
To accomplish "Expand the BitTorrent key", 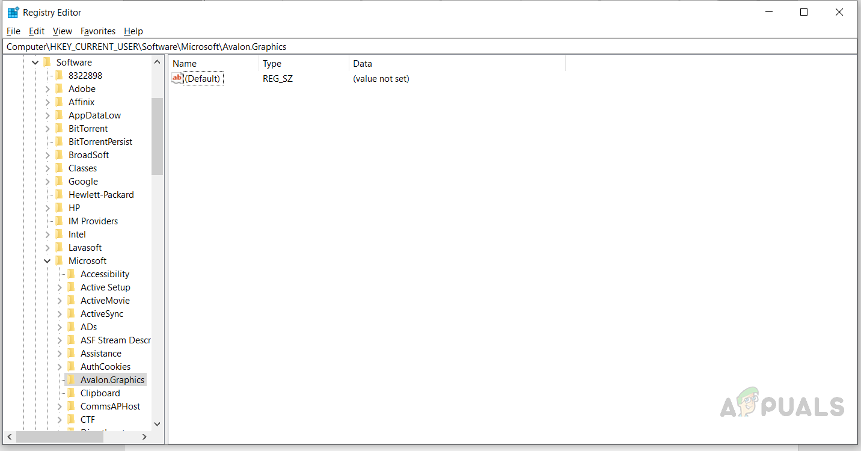I will (47, 129).
